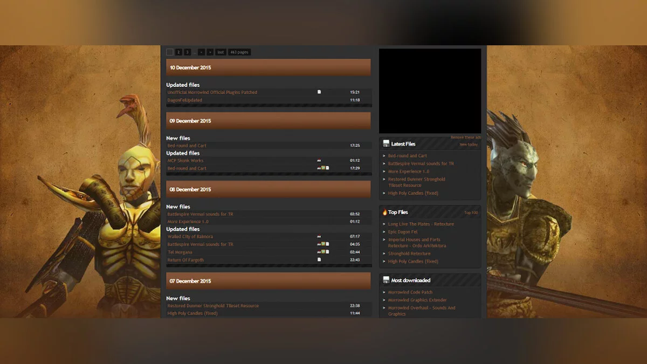Open High Poly Candles (fixed) in Top Files
647x364 pixels.
(x=413, y=262)
